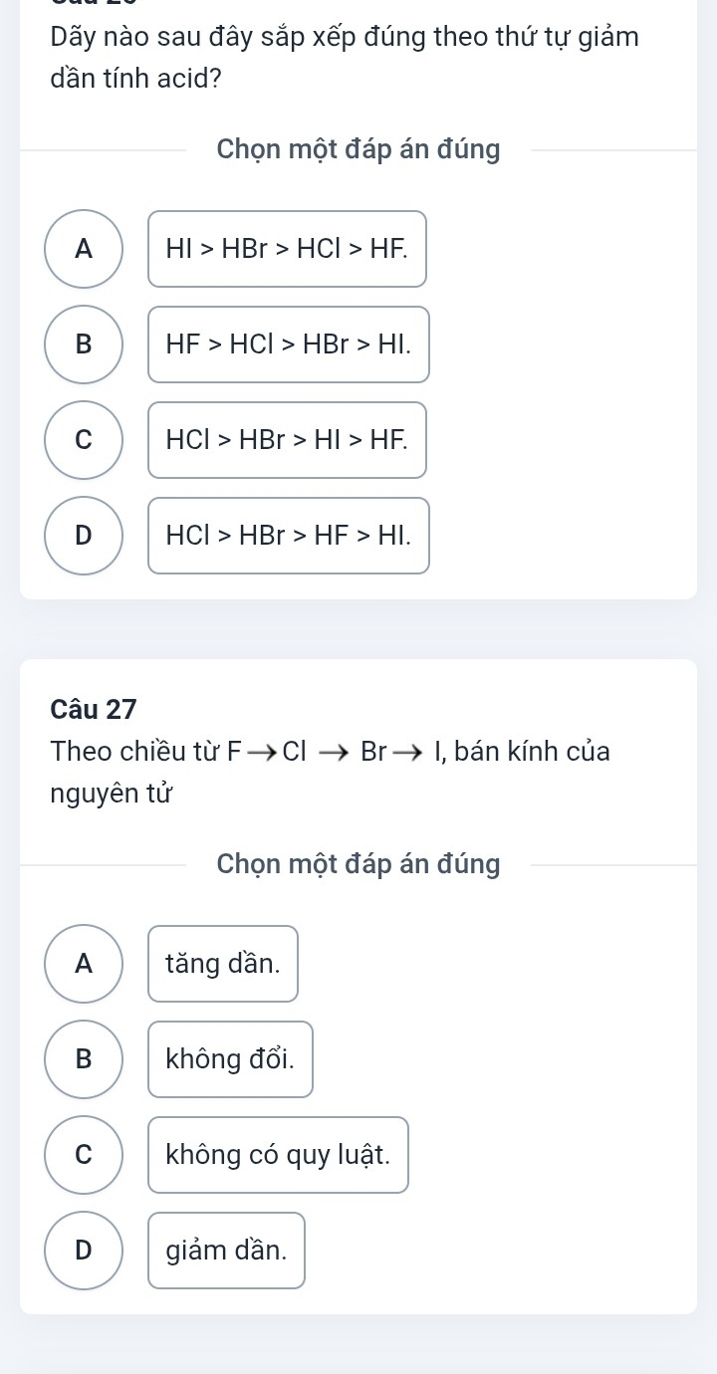Choose the 'giảm dần.' answer box
The height and width of the screenshot is (1374, 717).
pyautogui.click(x=227, y=1251)
